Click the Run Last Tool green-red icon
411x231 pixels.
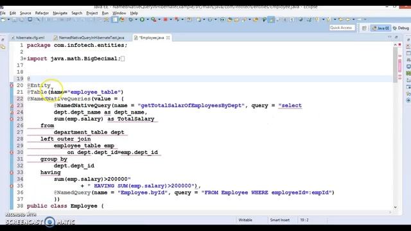click(x=153, y=20)
